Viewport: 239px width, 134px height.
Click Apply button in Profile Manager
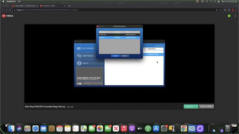(x=115, y=56)
